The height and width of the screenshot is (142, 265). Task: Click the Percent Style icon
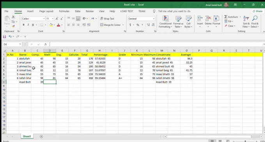tap(138, 25)
